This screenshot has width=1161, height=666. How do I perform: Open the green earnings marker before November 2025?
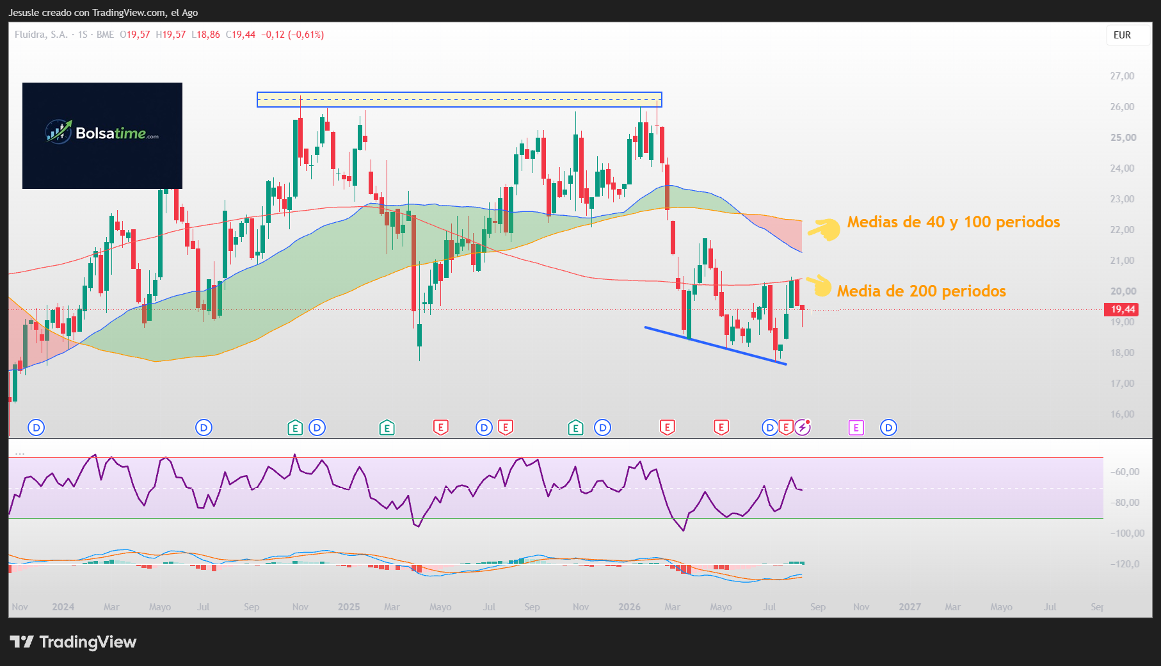[x=575, y=428]
